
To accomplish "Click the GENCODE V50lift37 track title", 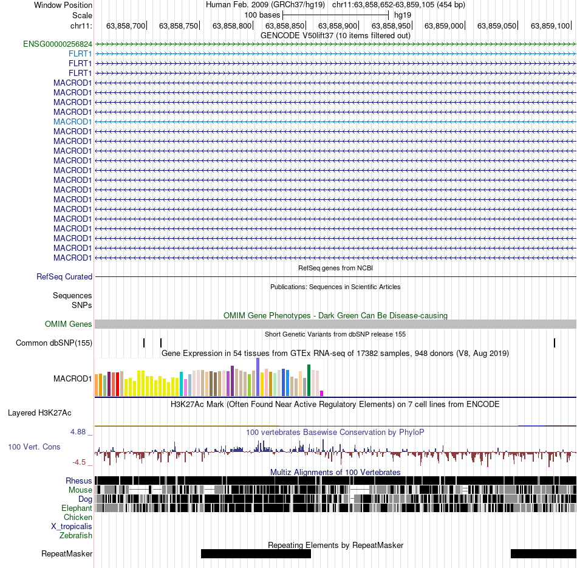I will point(335,36).
